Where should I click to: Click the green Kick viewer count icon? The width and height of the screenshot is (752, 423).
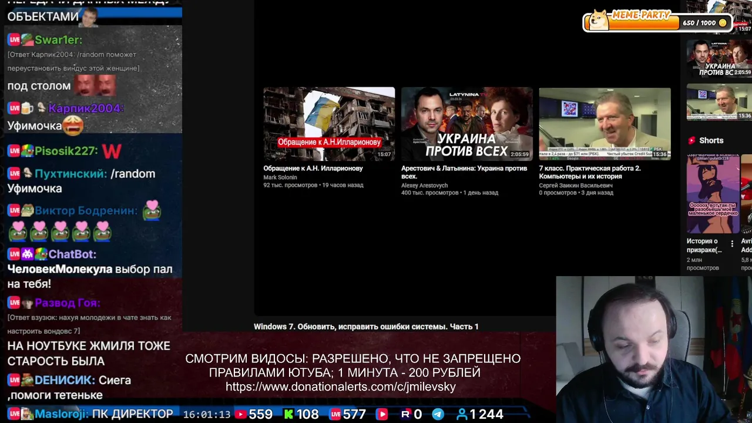point(288,414)
